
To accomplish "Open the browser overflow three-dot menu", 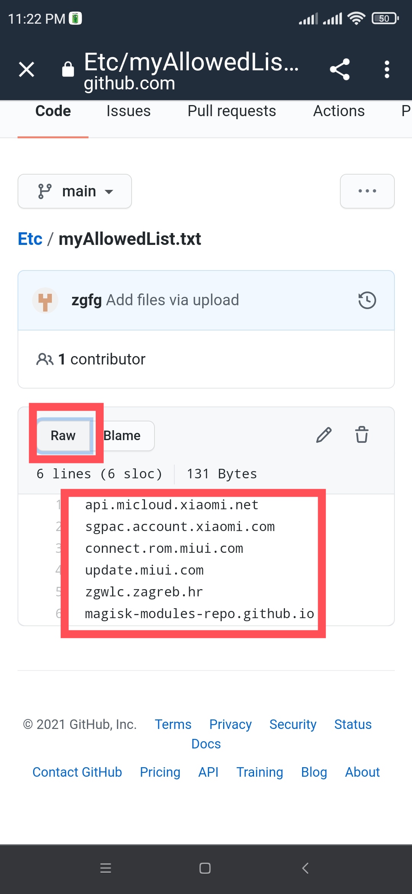I will 387,69.
